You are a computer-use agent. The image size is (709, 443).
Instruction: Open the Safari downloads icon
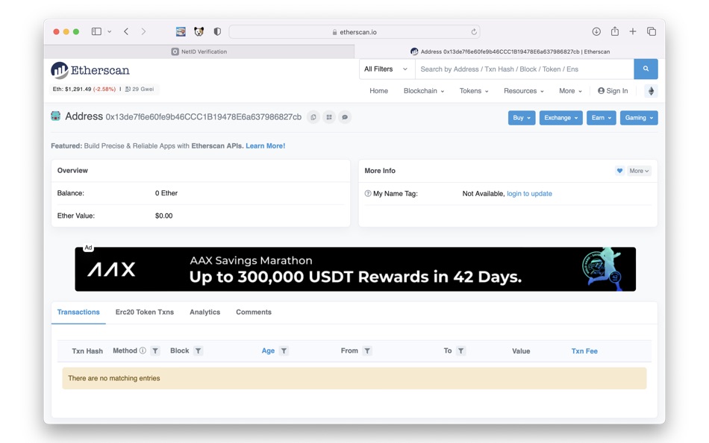[596, 31]
